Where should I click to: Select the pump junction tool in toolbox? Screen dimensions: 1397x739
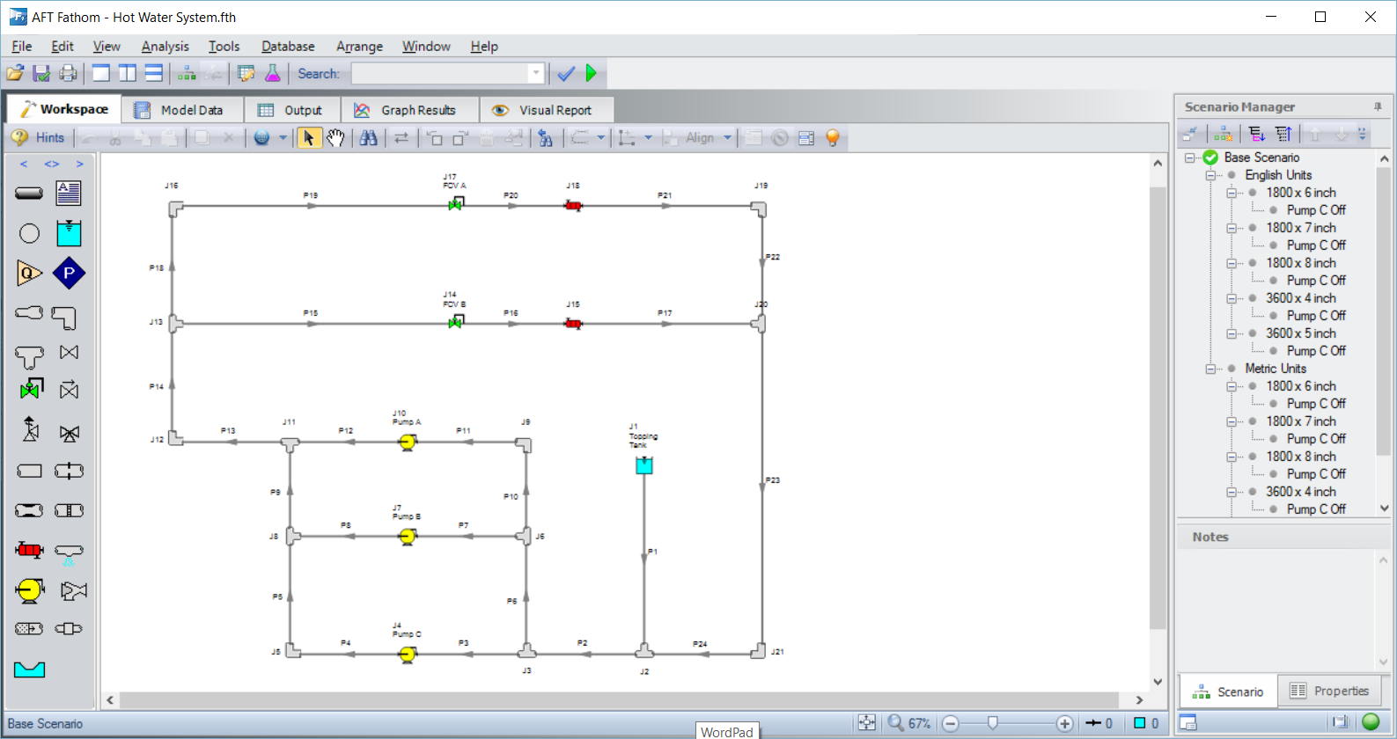pos(29,590)
